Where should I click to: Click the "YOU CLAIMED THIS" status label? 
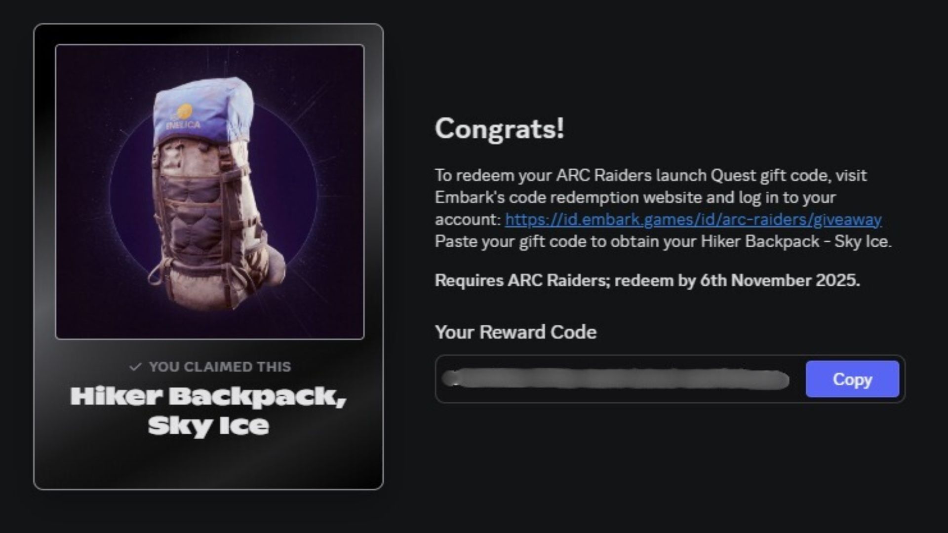tap(220, 367)
